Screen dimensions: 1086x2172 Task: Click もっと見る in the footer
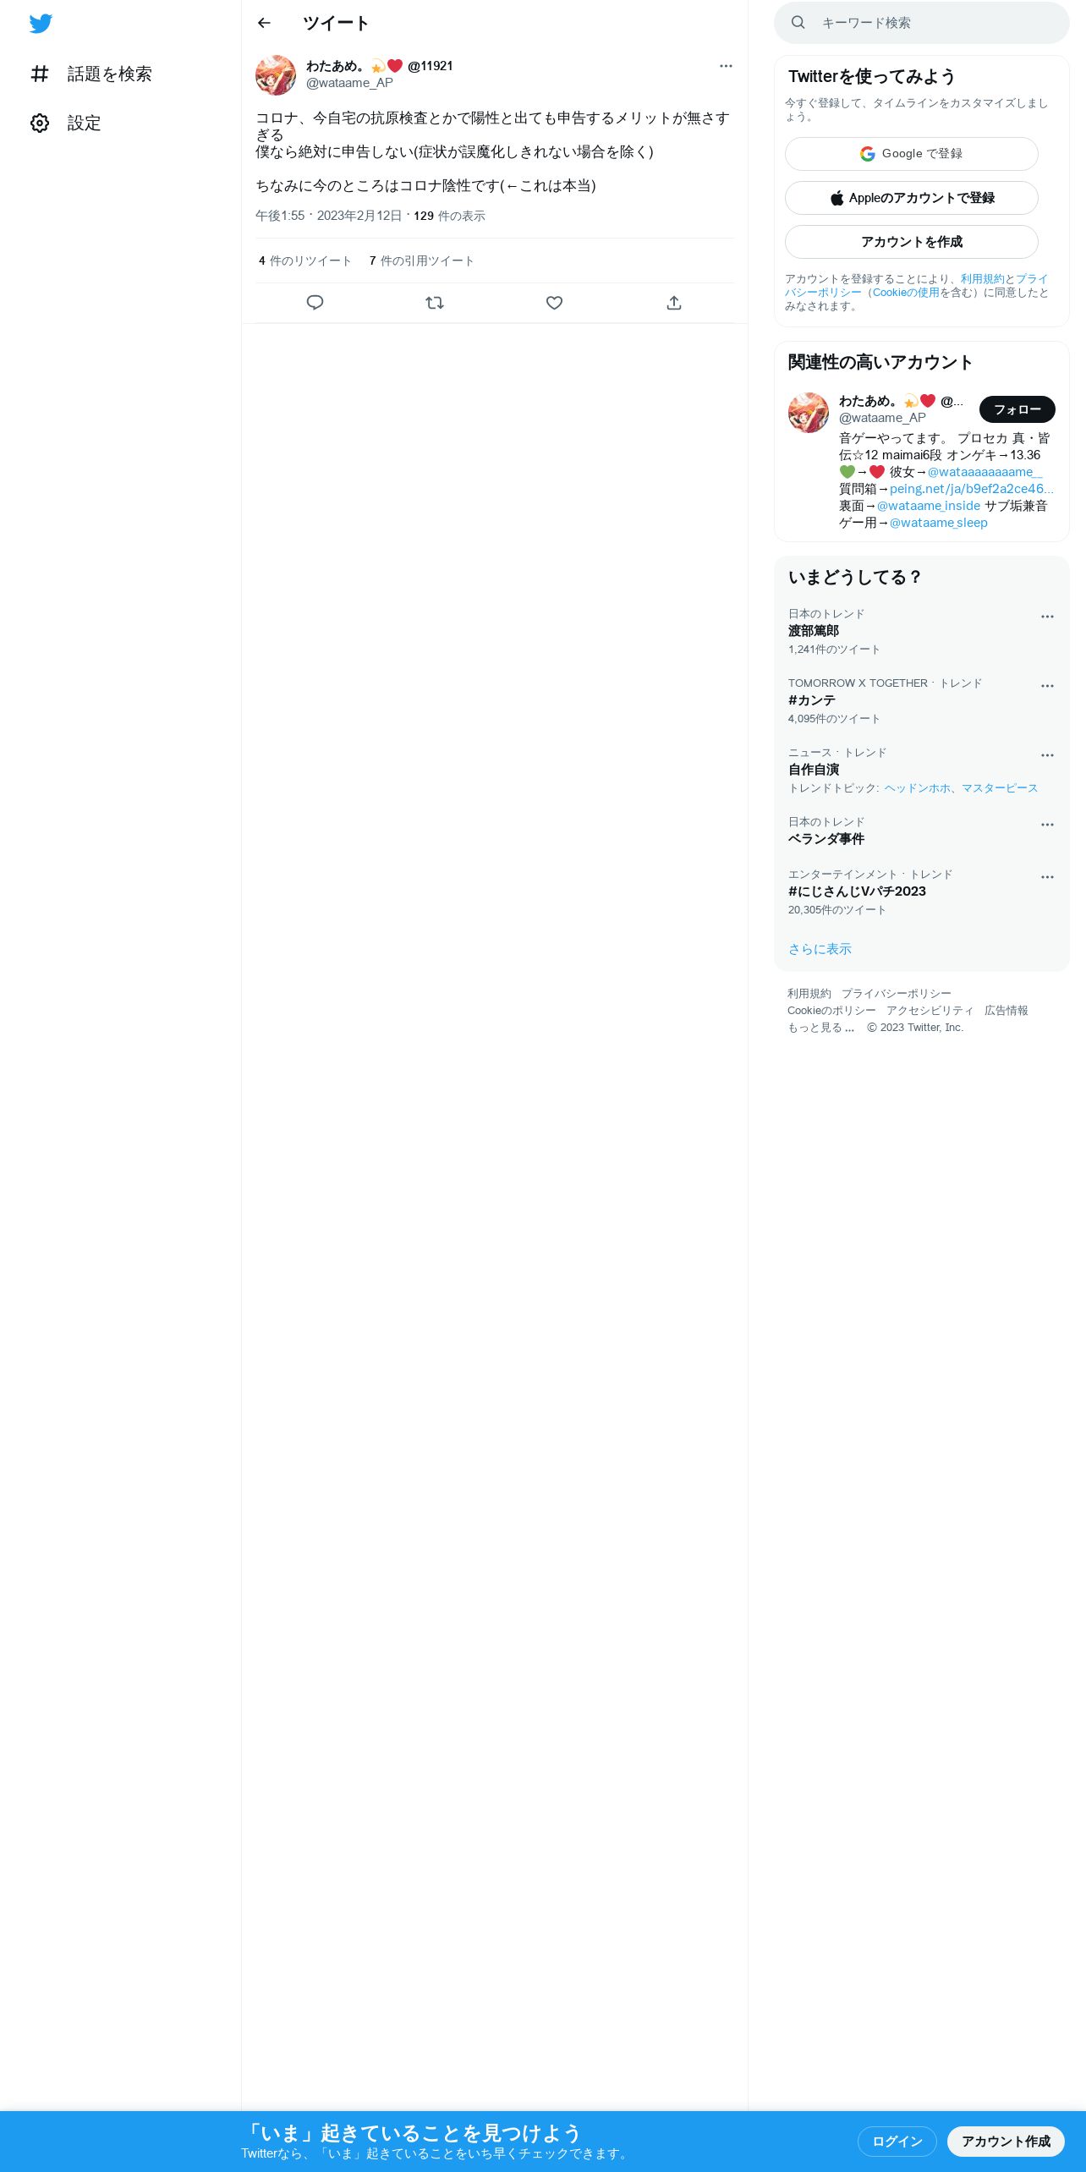tap(821, 1028)
